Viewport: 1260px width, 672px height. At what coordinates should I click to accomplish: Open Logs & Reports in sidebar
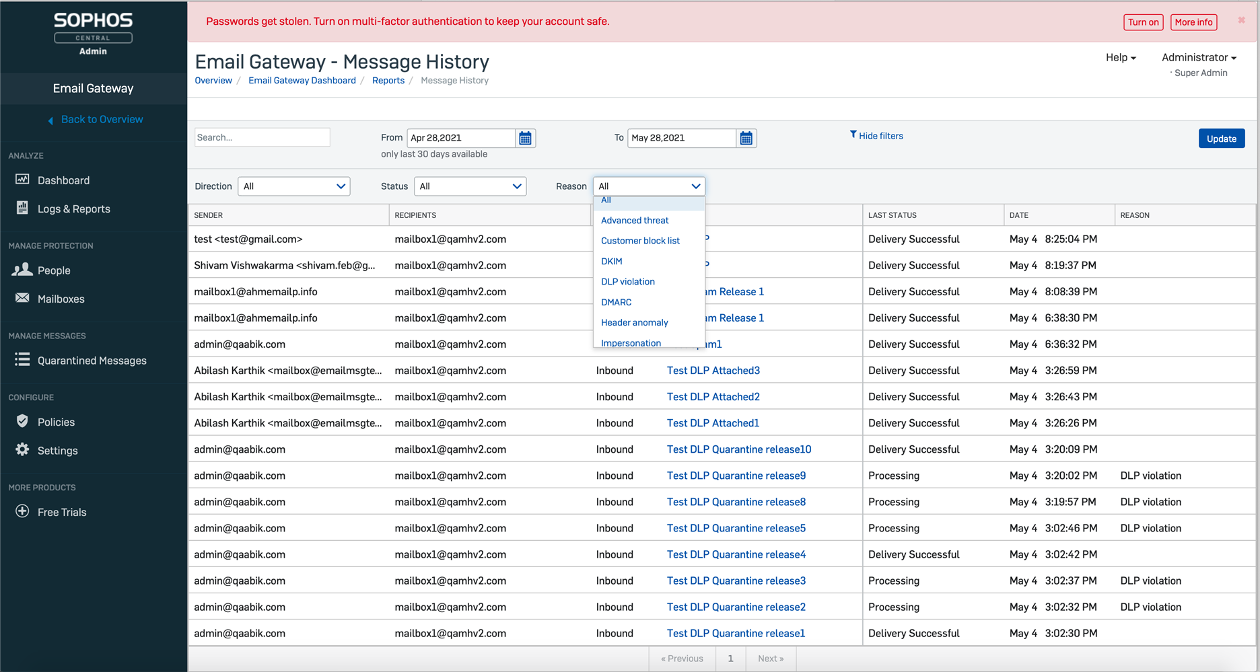point(74,209)
